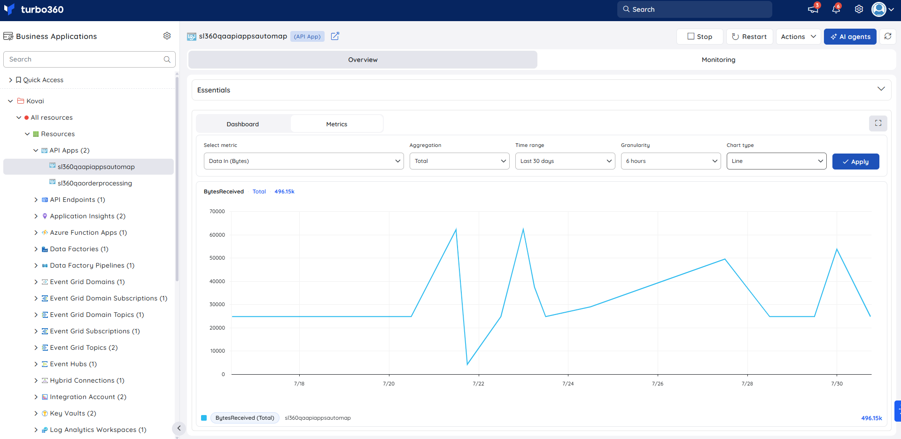Click the API app icon beside the title
Image resolution: width=901 pixels, height=439 pixels.
191,37
